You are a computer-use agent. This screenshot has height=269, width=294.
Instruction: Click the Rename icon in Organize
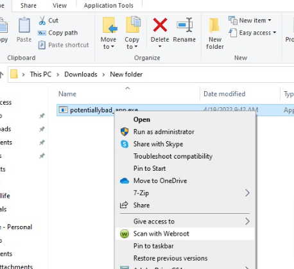(185, 25)
